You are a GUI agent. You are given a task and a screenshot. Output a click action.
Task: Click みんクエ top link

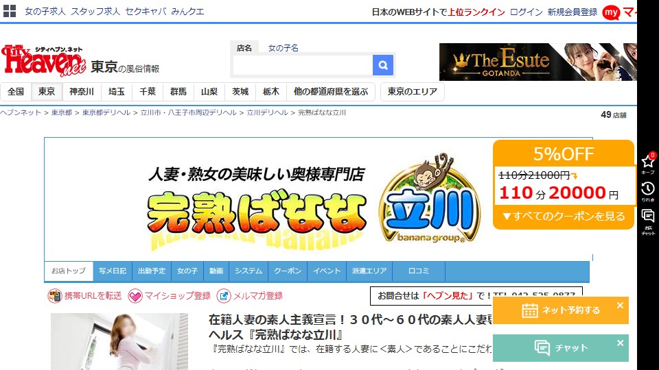pos(187,12)
